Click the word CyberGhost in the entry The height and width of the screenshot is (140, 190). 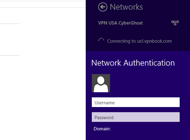(130, 23)
